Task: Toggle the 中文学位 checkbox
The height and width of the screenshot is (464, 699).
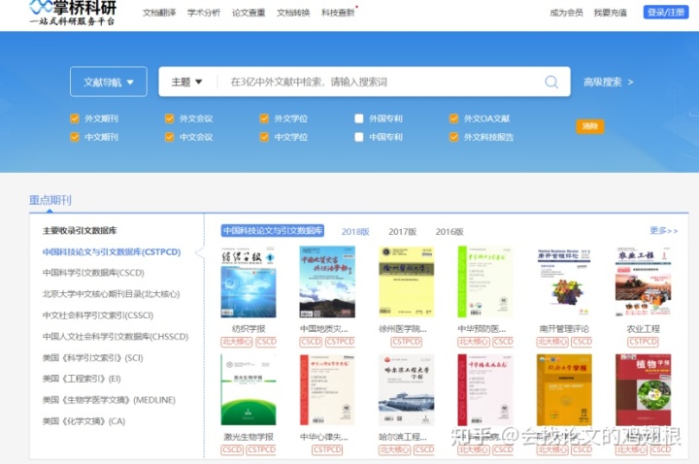Action: pos(264,137)
